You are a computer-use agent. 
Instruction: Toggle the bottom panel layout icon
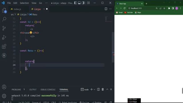(79, 3)
